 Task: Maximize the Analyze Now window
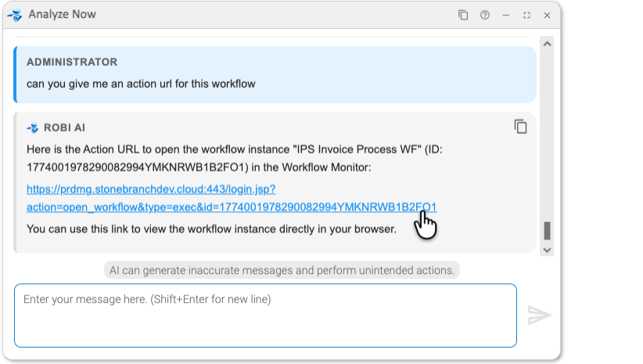pos(526,15)
